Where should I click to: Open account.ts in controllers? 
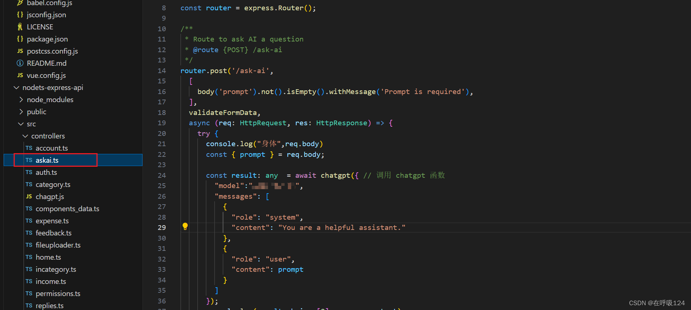(x=52, y=148)
